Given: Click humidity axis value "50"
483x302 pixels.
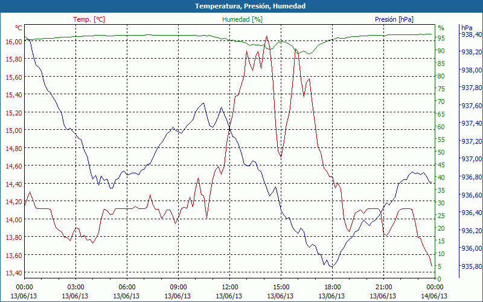Looking at the screenshot, I should (x=441, y=152).
